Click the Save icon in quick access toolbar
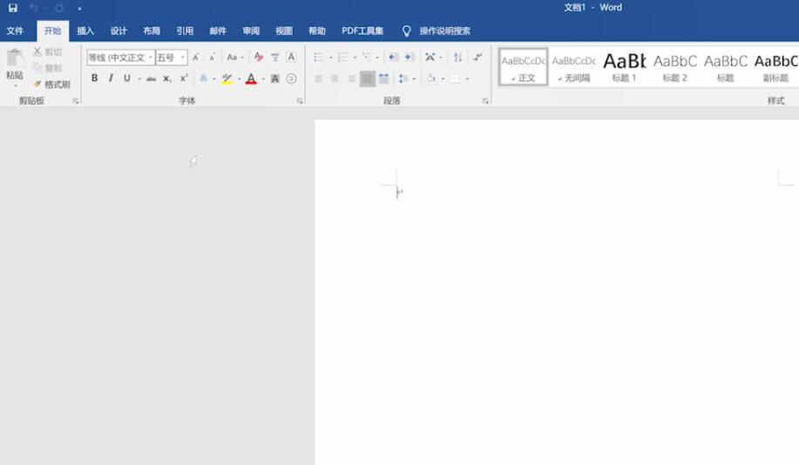The image size is (799, 465). click(x=13, y=8)
